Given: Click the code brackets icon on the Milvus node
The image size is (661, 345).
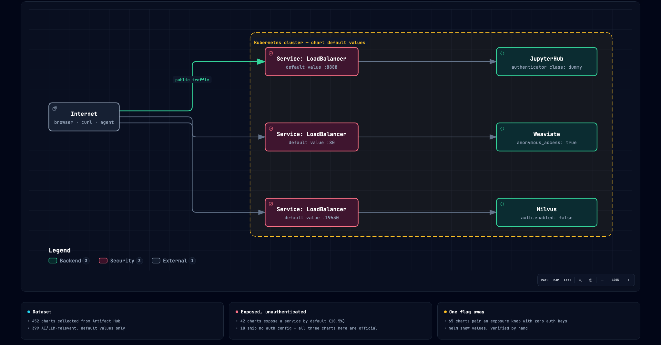Looking at the screenshot, I should 502,204.
